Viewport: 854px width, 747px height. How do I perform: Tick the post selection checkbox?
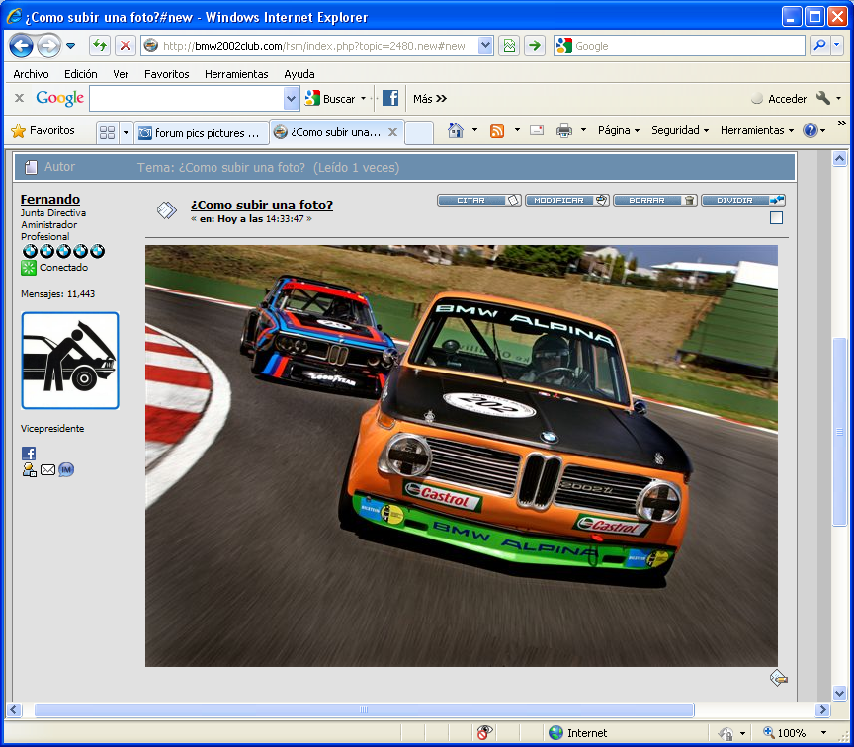click(776, 217)
